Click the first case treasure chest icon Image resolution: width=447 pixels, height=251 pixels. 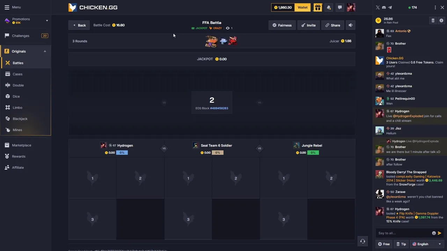tap(211, 41)
